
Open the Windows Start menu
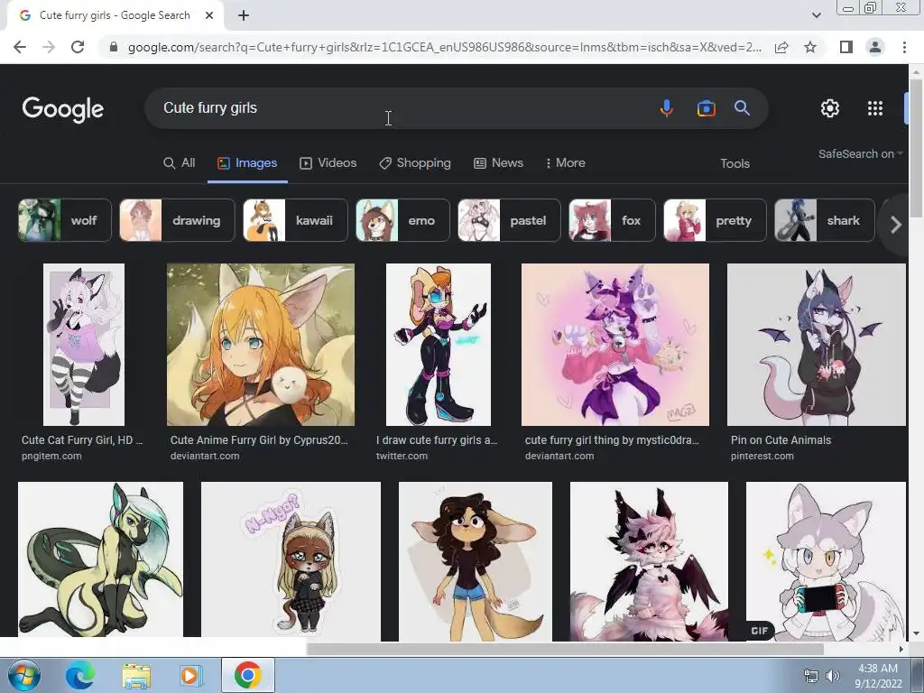click(x=24, y=675)
